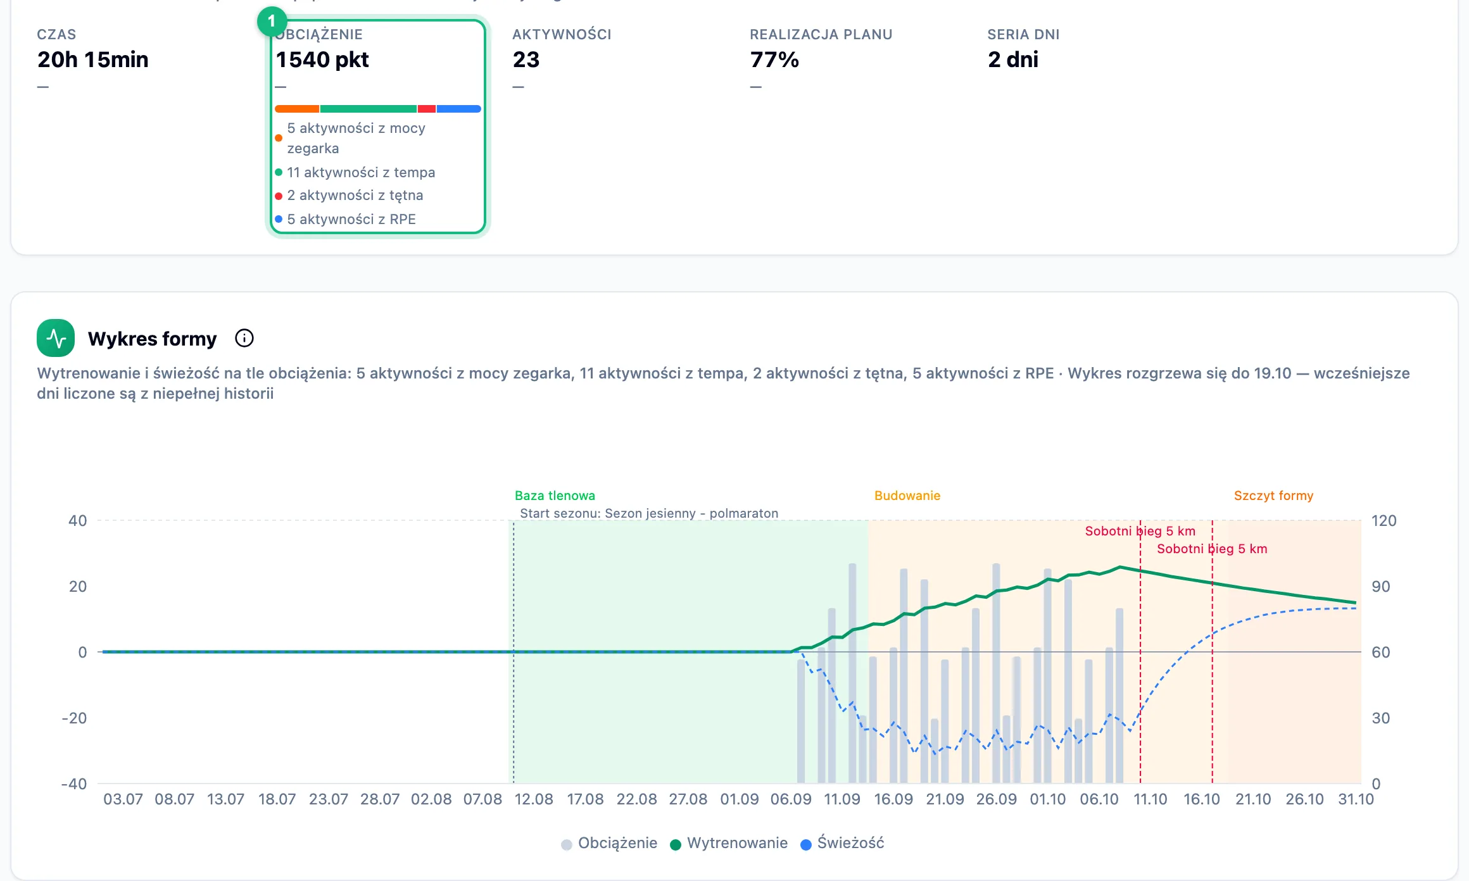This screenshot has width=1469, height=881.
Task: Click the green pulse icon of Wykres formy
Action: [x=56, y=338]
